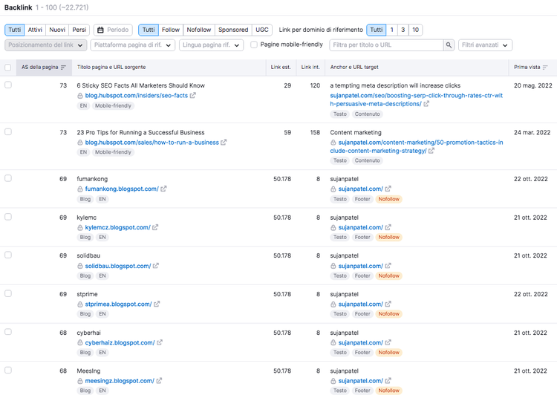Open external link icon next to fumankong.blogspot.com
557x398 pixels.
click(163, 189)
